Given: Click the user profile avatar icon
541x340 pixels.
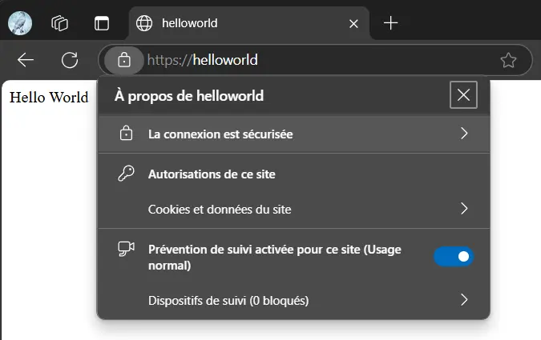Looking at the screenshot, I should point(20,23).
